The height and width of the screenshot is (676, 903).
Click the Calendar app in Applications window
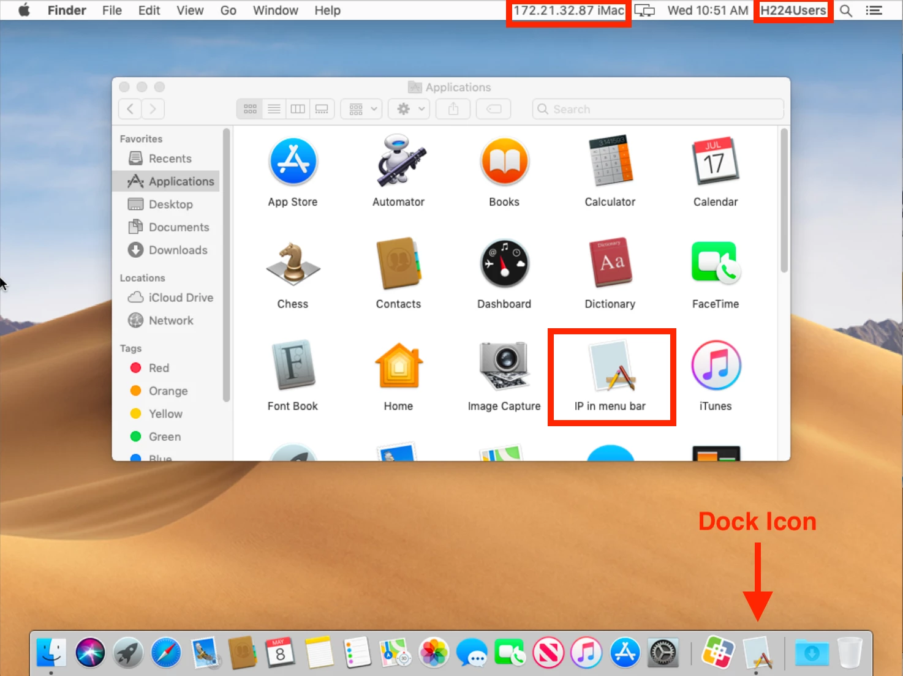click(x=716, y=161)
